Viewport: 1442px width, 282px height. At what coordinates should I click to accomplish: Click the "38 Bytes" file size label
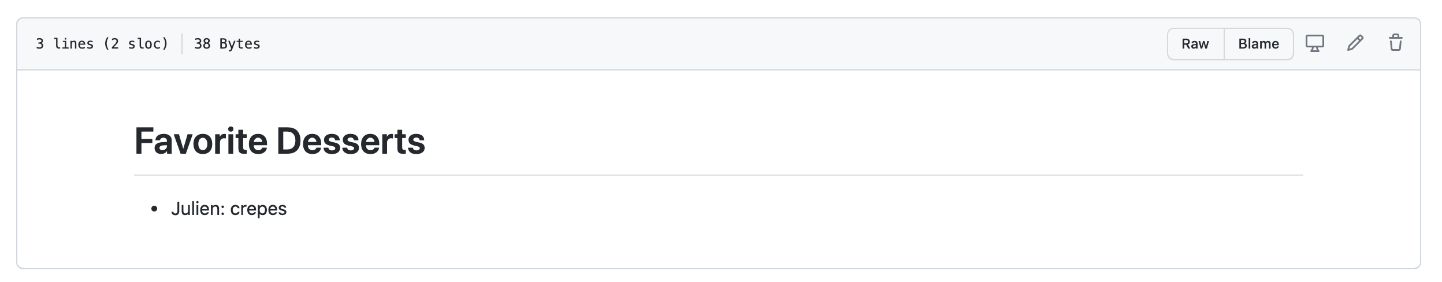pos(227,44)
